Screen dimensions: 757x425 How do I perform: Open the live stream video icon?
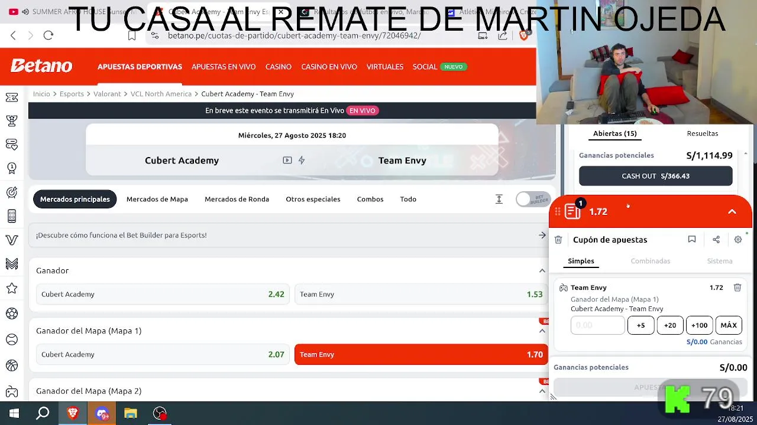(x=287, y=160)
